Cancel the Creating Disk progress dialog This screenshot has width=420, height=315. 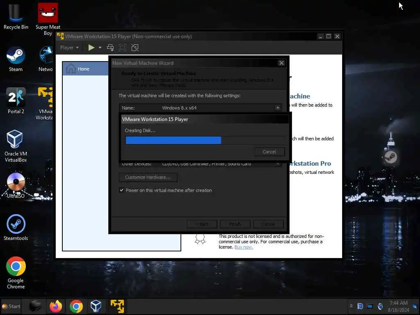click(269, 152)
